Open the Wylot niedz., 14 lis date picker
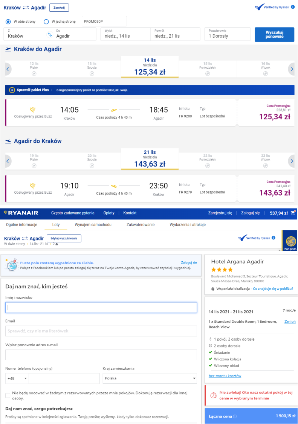The image size is (298, 424). click(x=125, y=34)
